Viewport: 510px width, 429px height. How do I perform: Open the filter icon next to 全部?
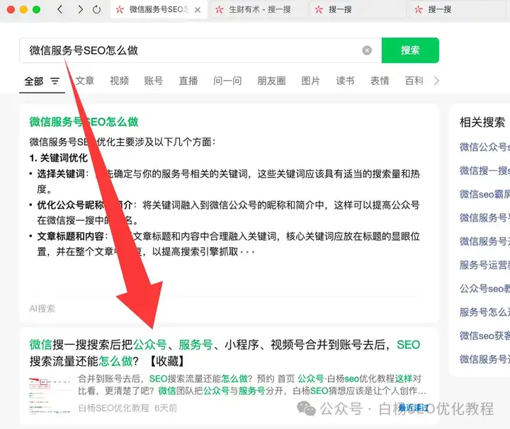(x=55, y=81)
